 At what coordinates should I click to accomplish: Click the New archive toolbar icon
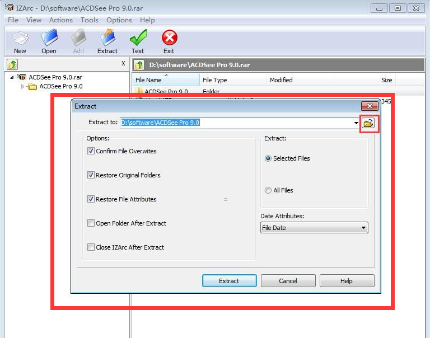coord(20,41)
